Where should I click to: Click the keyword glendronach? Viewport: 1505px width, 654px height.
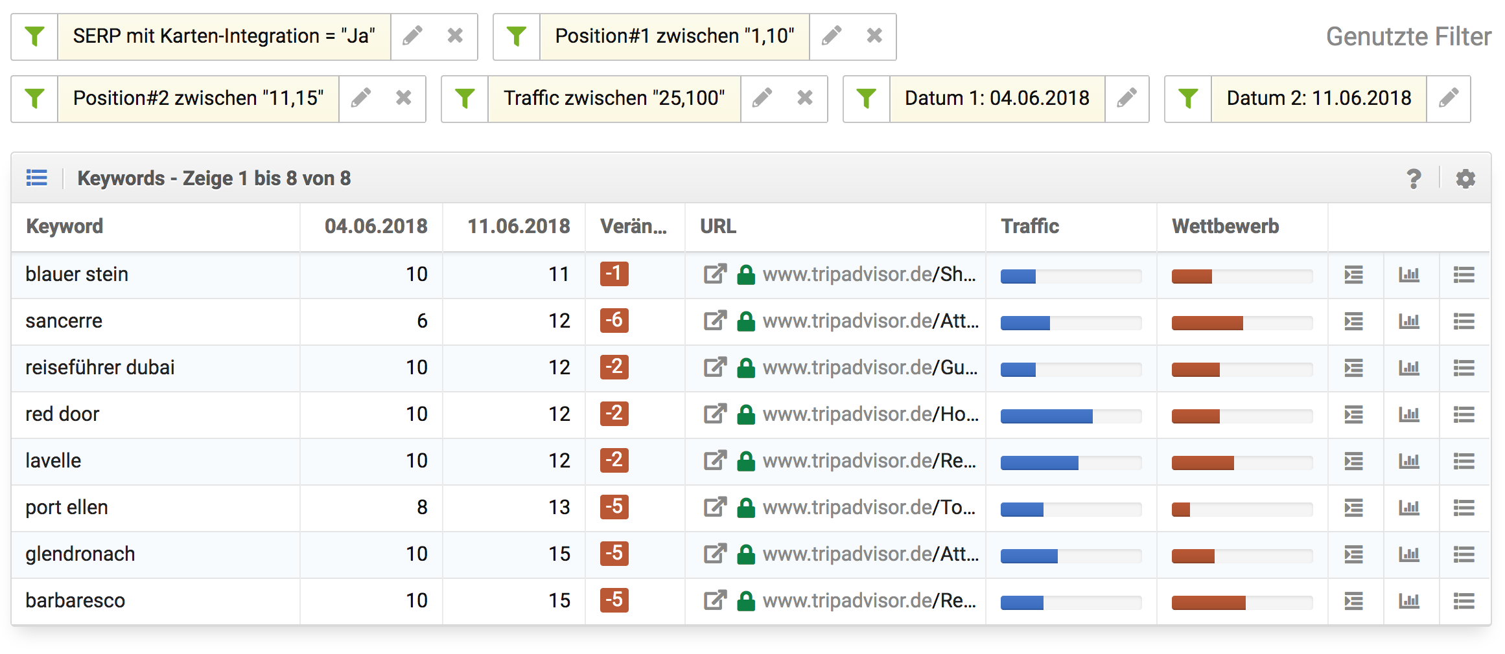pos(80,554)
